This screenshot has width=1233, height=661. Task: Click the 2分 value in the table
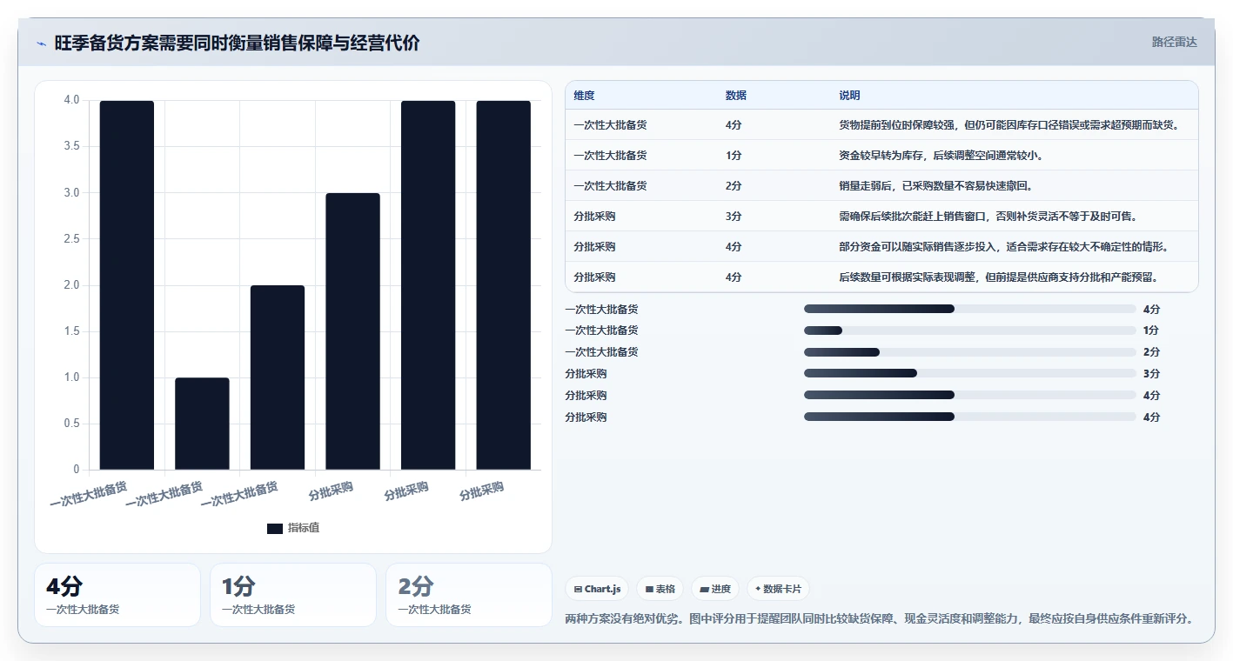click(734, 186)
